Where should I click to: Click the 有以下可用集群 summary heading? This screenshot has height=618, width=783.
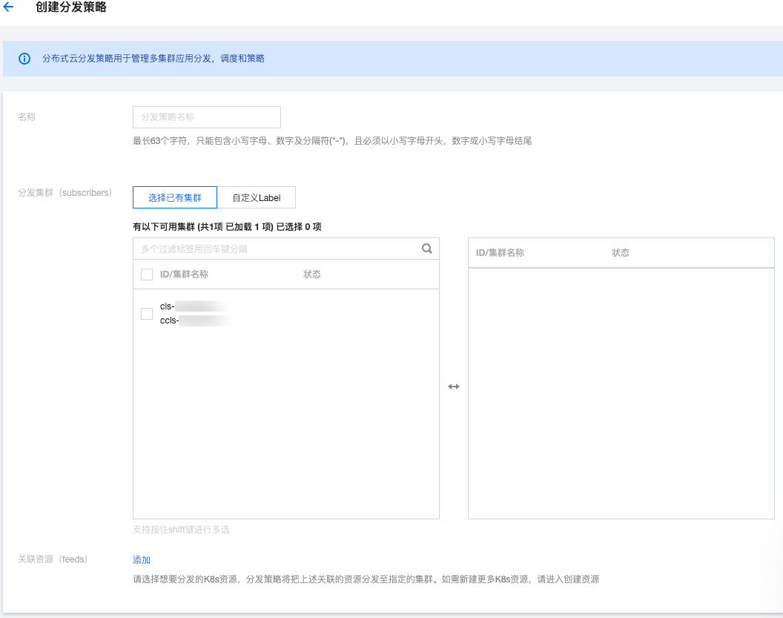pos(227,227)
